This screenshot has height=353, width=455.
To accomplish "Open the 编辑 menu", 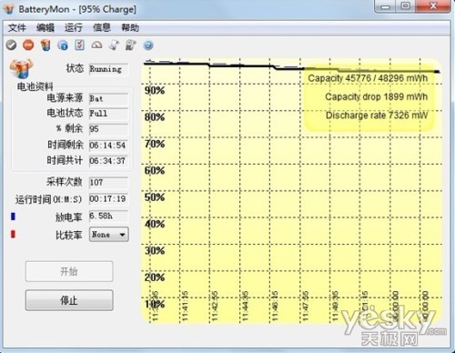I will pos(45,28).
